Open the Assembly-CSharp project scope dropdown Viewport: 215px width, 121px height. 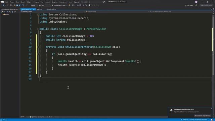(x=52, y=11)
